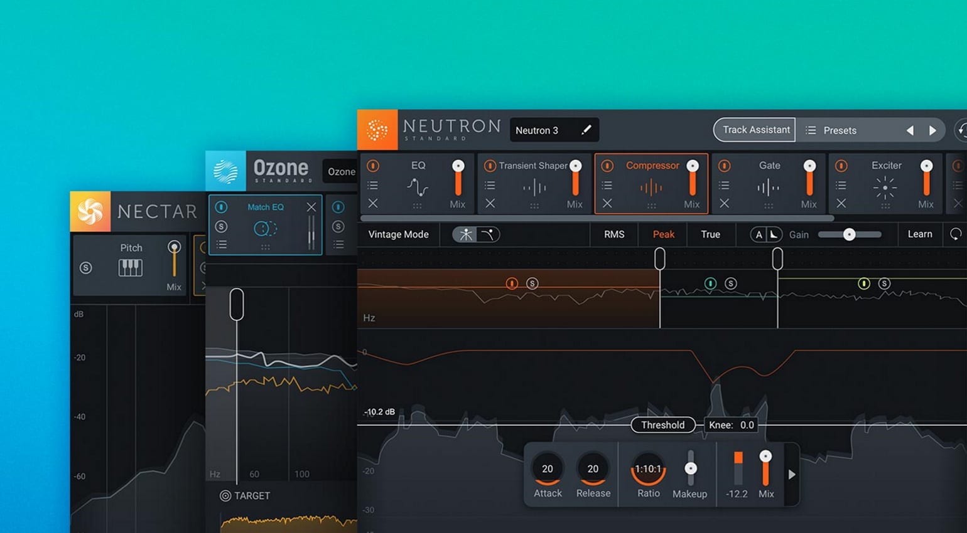Click the Learn crossover button
The height and width of the screenshot is (533, 967).
[x=920, y=235]
